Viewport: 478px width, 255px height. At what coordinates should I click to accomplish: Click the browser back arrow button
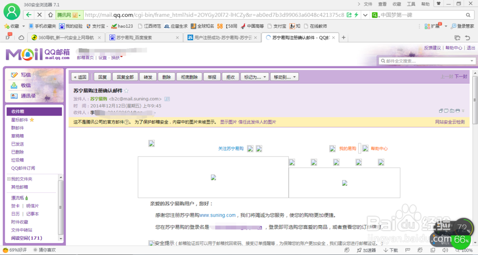point(29,15)
